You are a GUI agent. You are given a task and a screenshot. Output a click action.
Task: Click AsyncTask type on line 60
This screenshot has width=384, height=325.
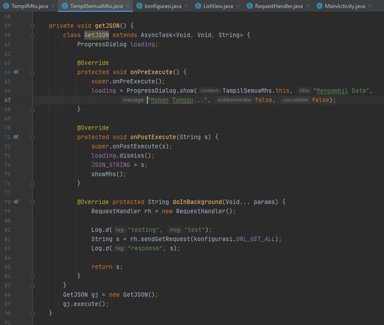[157, 35]
